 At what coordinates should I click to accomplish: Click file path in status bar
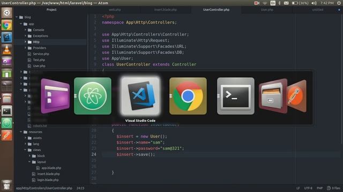(x=44, y=188)
